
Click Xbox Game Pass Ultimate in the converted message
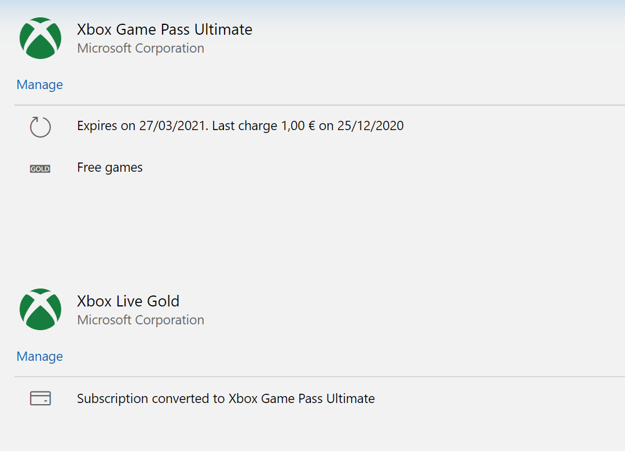click(x=302, y=398)
